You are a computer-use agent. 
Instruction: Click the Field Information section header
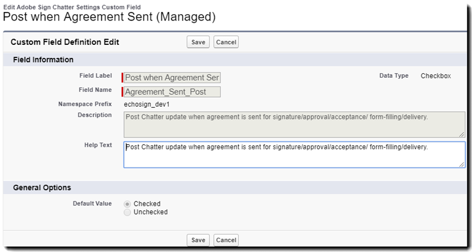[43, 60]
